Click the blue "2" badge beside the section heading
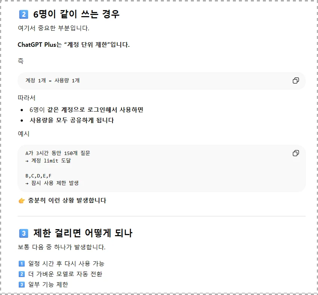 tap(24, 14)
